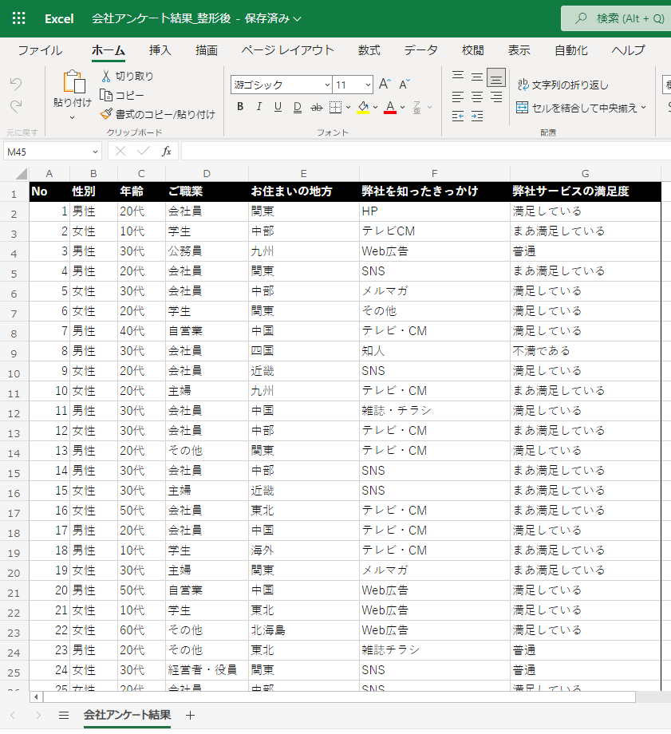Click the insert function fx icon
The image size is (671, 734).
[x=167, y=151]
